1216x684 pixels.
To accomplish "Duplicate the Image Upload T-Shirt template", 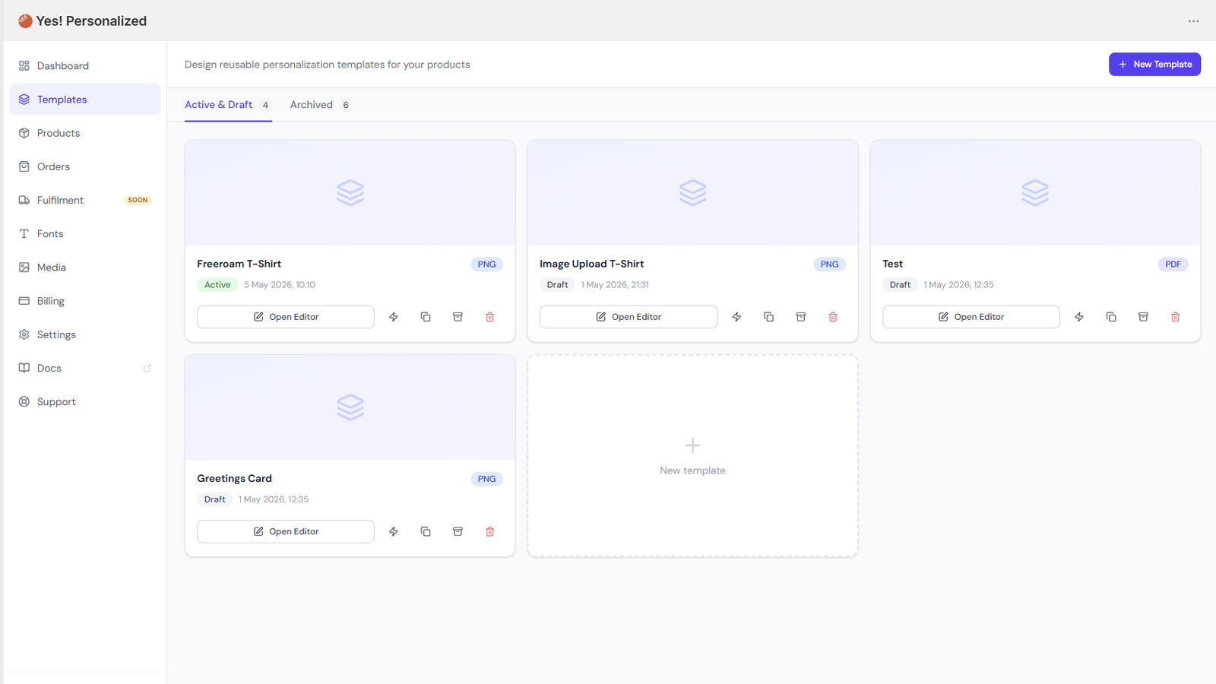I will [x=768, y=317].
